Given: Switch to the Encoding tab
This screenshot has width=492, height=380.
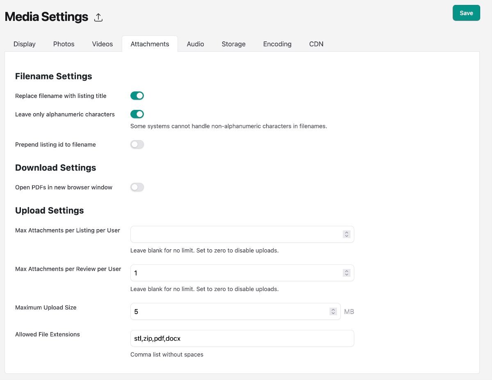Looking at the screenshot, I should (277, 44).
